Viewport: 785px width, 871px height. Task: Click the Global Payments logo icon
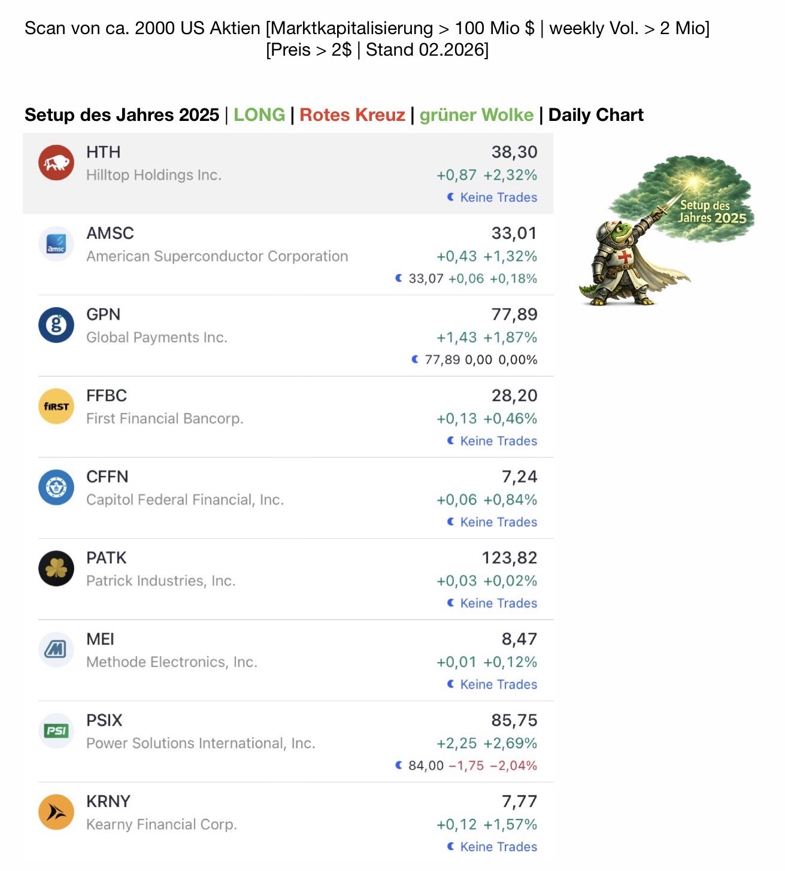click(56, 325)
